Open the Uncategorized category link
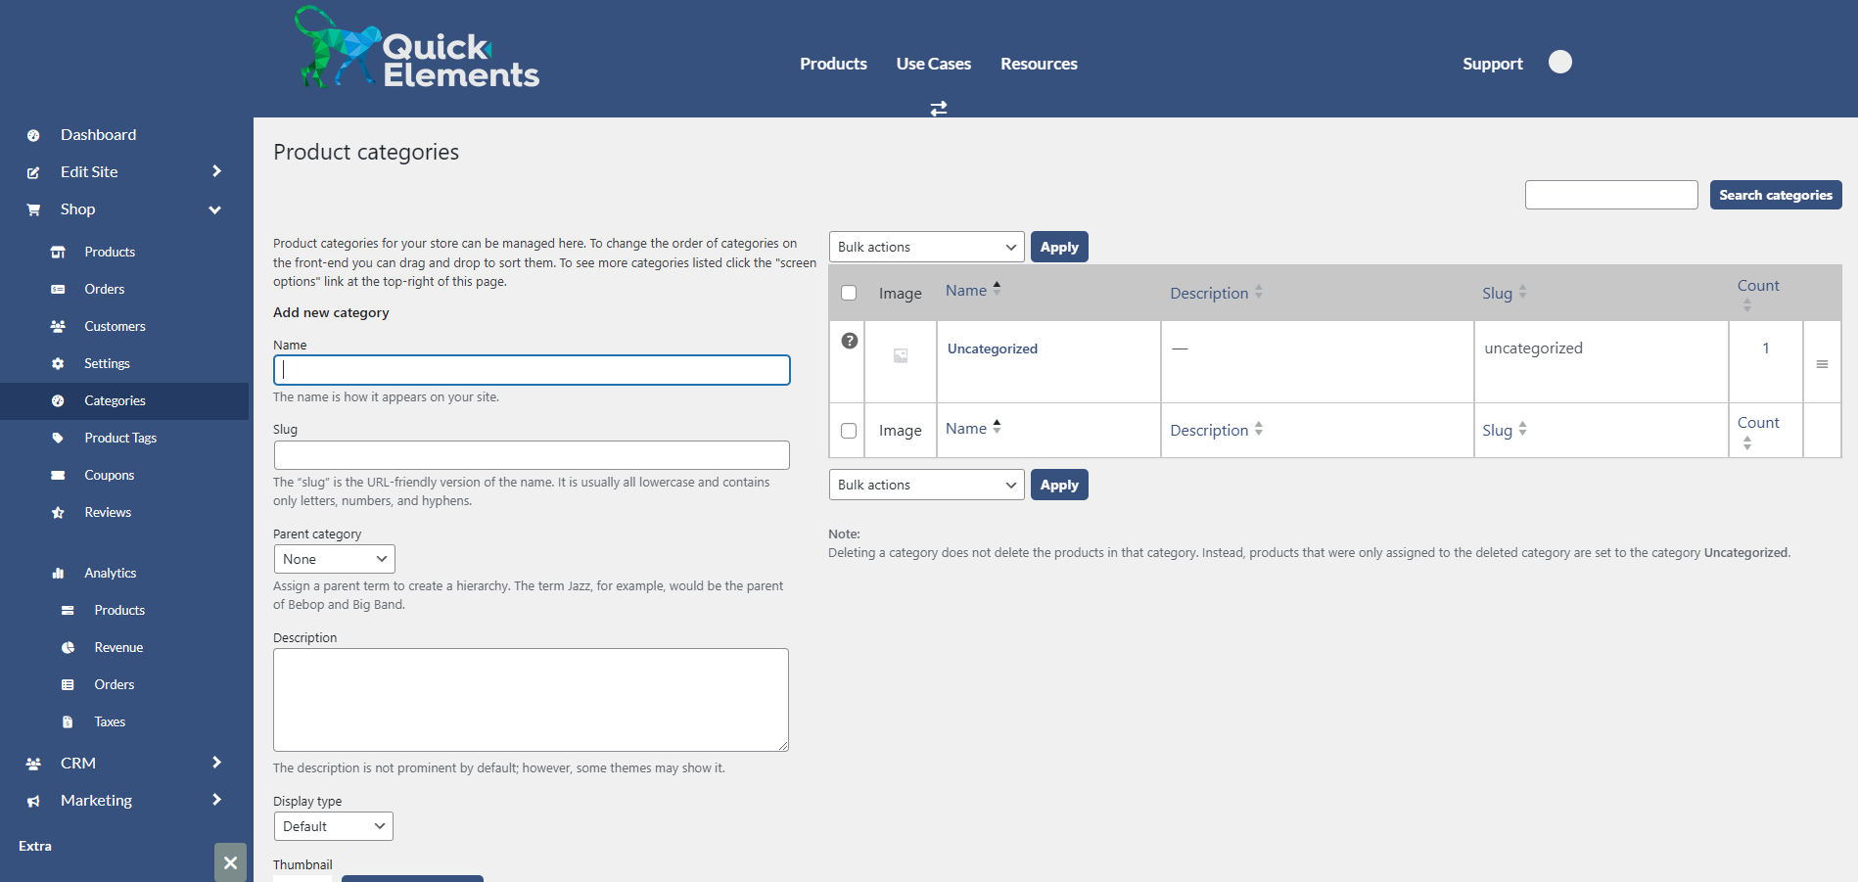 pos(992,348)
